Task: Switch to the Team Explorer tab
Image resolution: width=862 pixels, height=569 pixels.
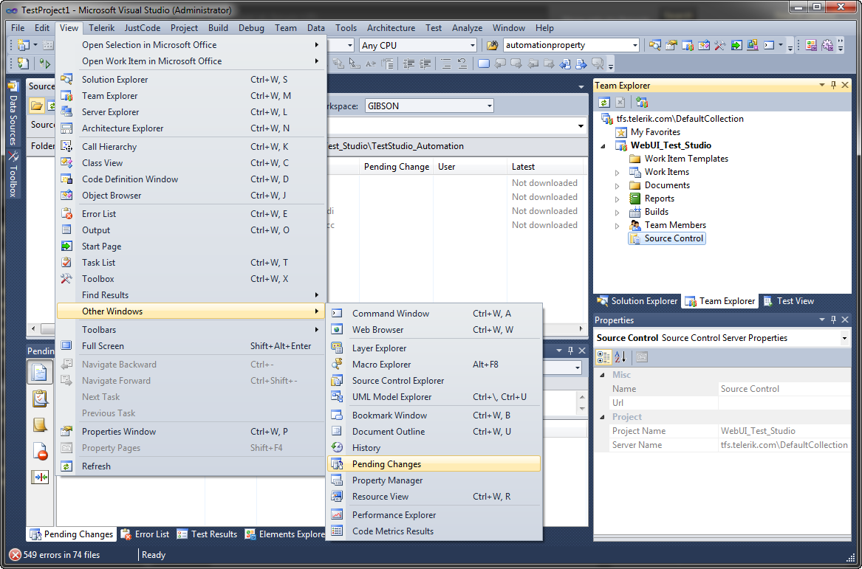Action: coord(720,301)
